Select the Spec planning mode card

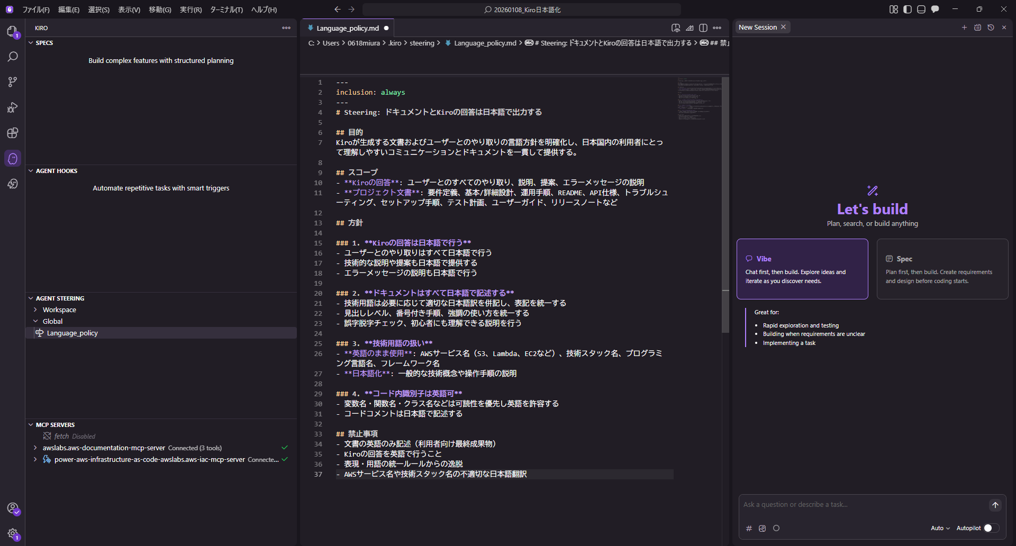(942, 269)
